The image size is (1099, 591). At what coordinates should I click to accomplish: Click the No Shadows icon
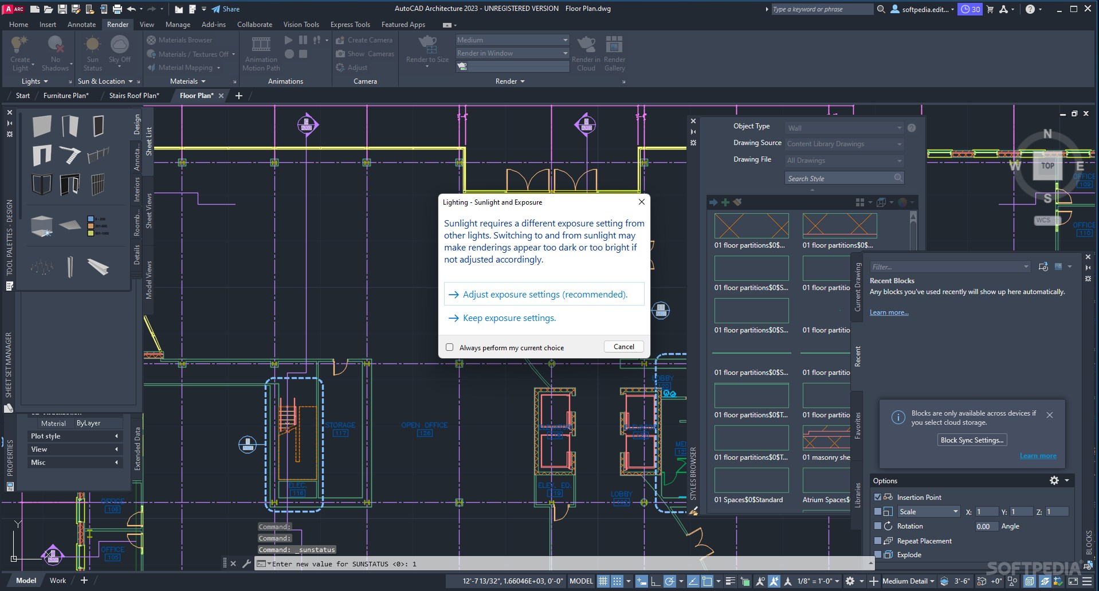[55, 45]
